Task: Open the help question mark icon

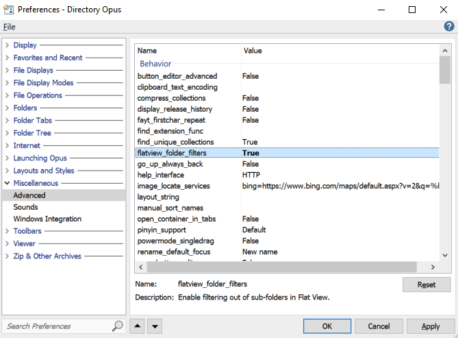Action: coord(449,26)
